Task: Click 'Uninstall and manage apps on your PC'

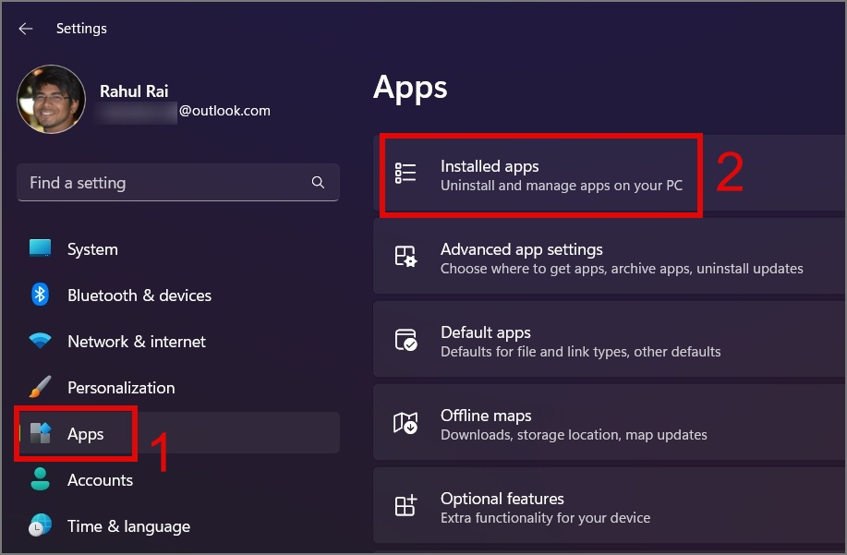Action: 562,186
